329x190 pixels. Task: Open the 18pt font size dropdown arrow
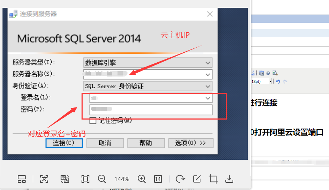click(271, 81)
